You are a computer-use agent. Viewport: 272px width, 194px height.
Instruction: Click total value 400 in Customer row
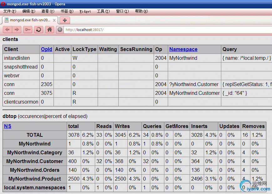(74, 161)
